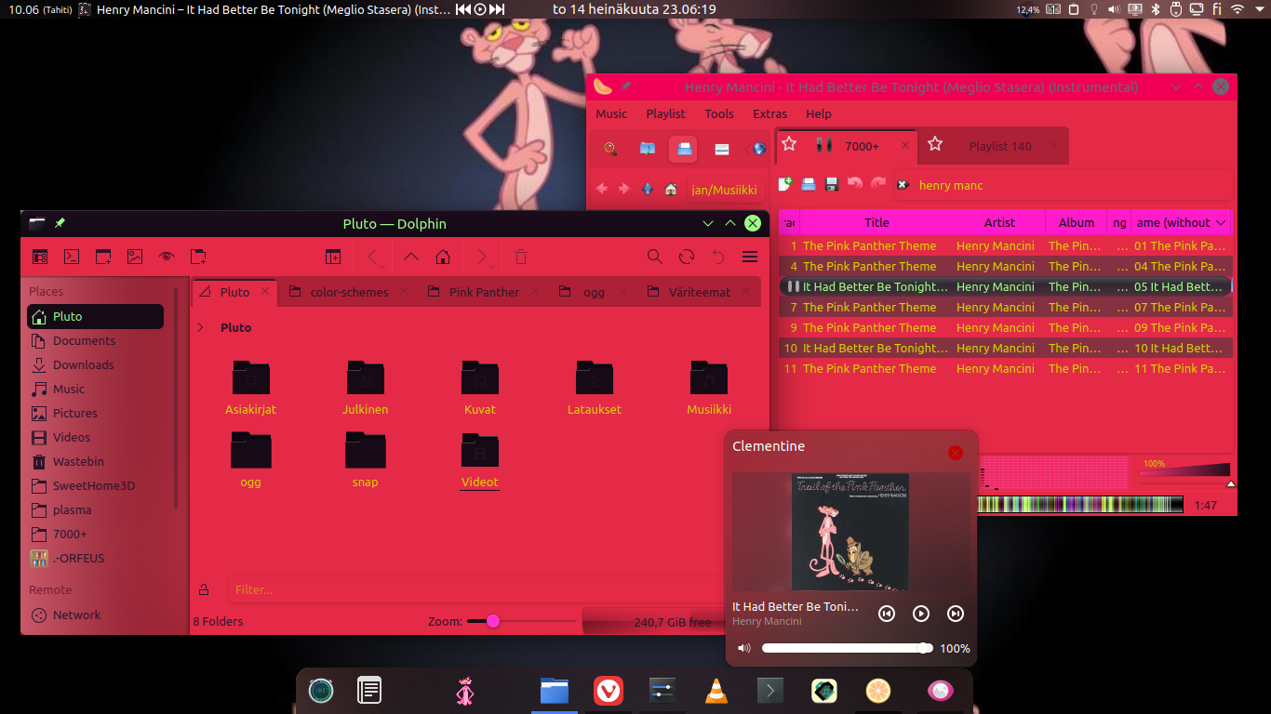1271x714 pixels.
Task: Open Clementine Music menu
Action: coord(611,113)
